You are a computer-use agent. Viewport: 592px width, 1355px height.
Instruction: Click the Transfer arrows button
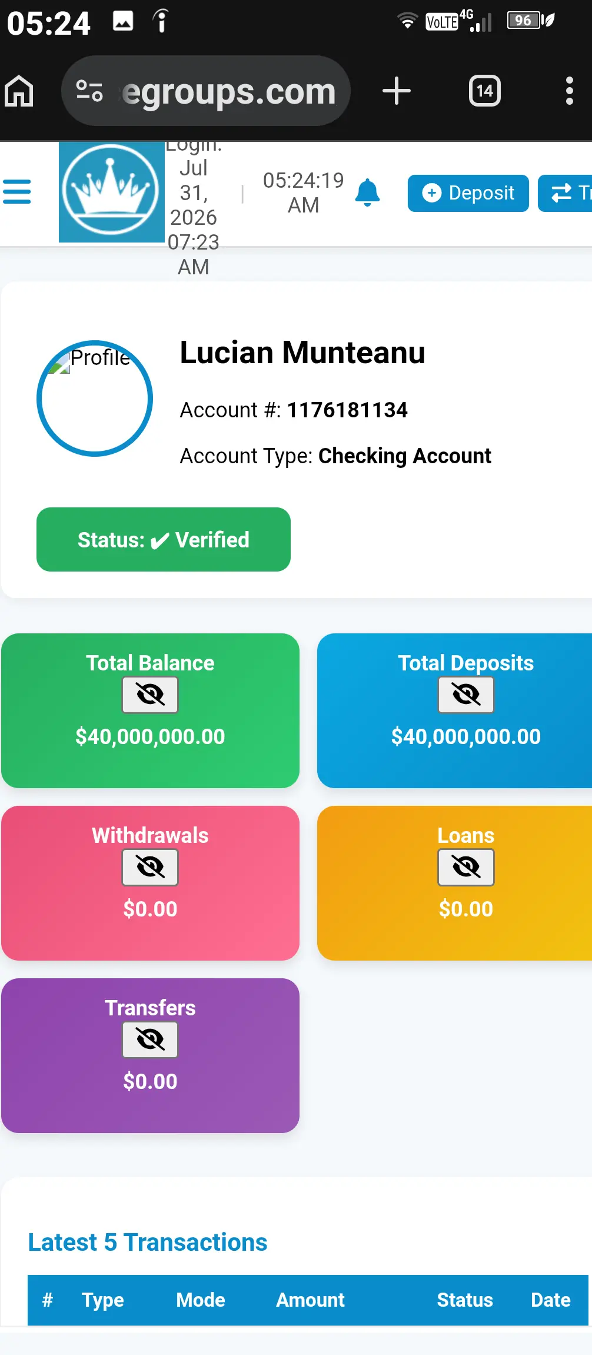click(x=566, y=193)
